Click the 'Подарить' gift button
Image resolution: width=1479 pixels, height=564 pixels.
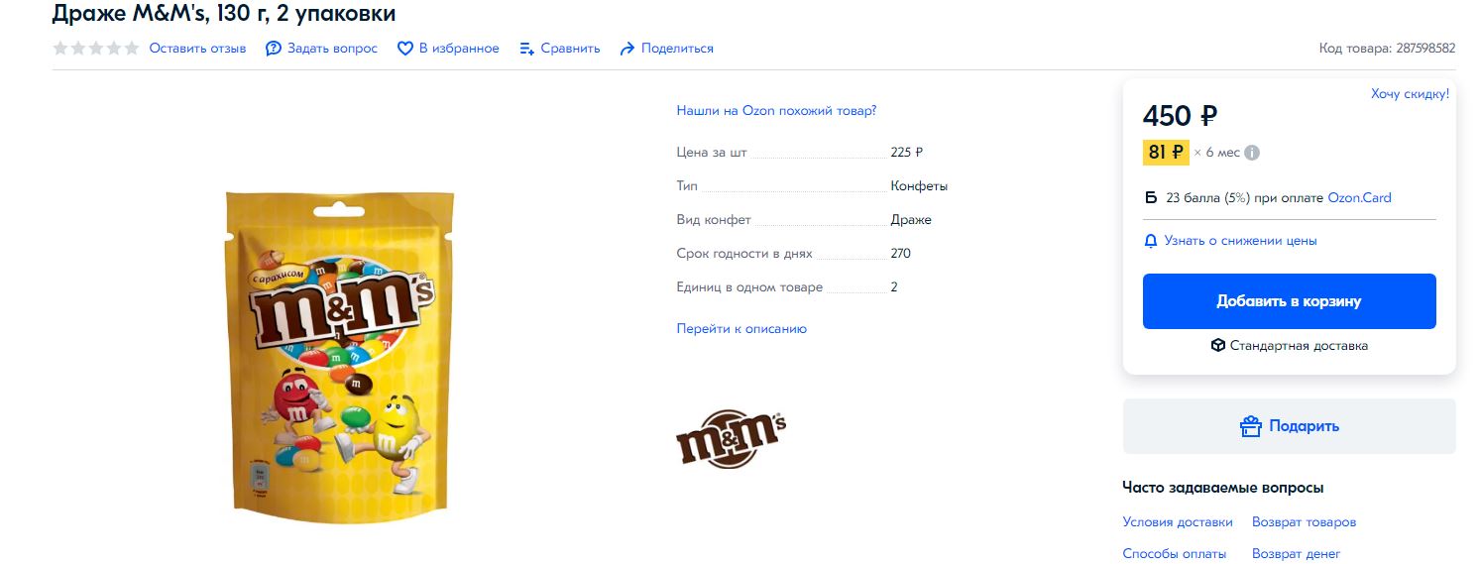tap(1289, 426)
